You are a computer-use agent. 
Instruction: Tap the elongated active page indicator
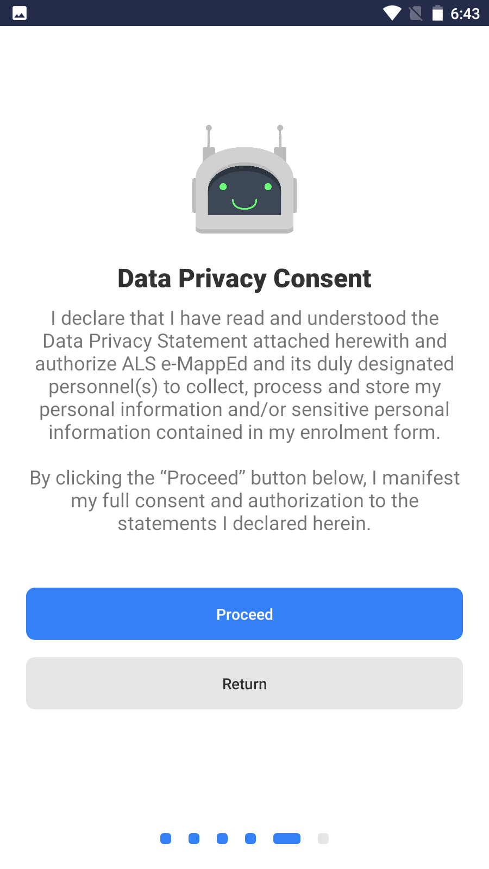click(x=287, y=839)
